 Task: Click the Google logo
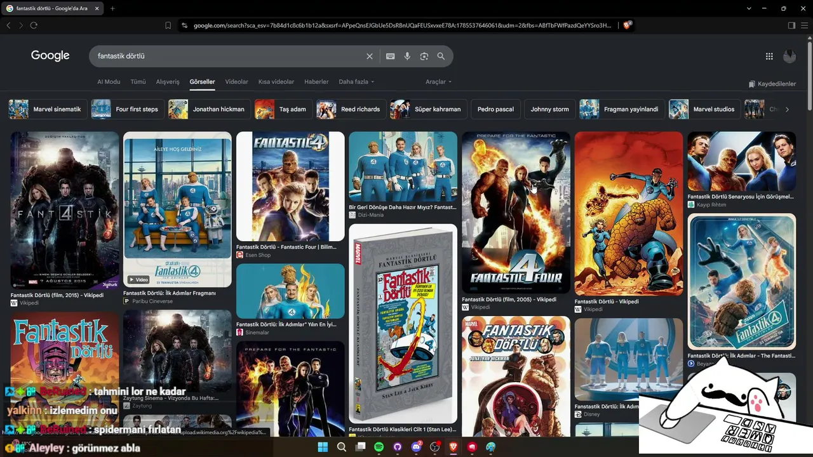pyautogui.click(x=50, y=56)
